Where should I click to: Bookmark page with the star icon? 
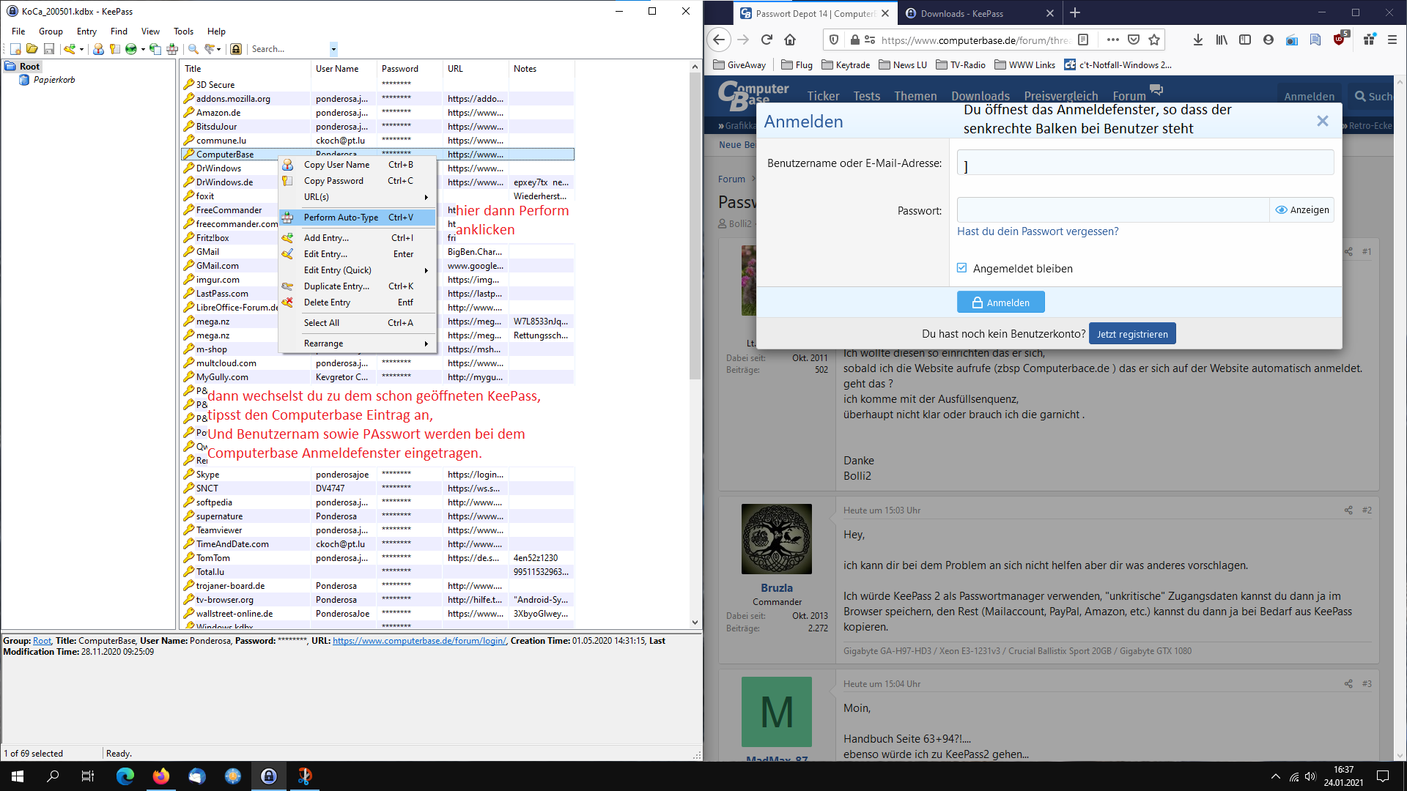1154,40
